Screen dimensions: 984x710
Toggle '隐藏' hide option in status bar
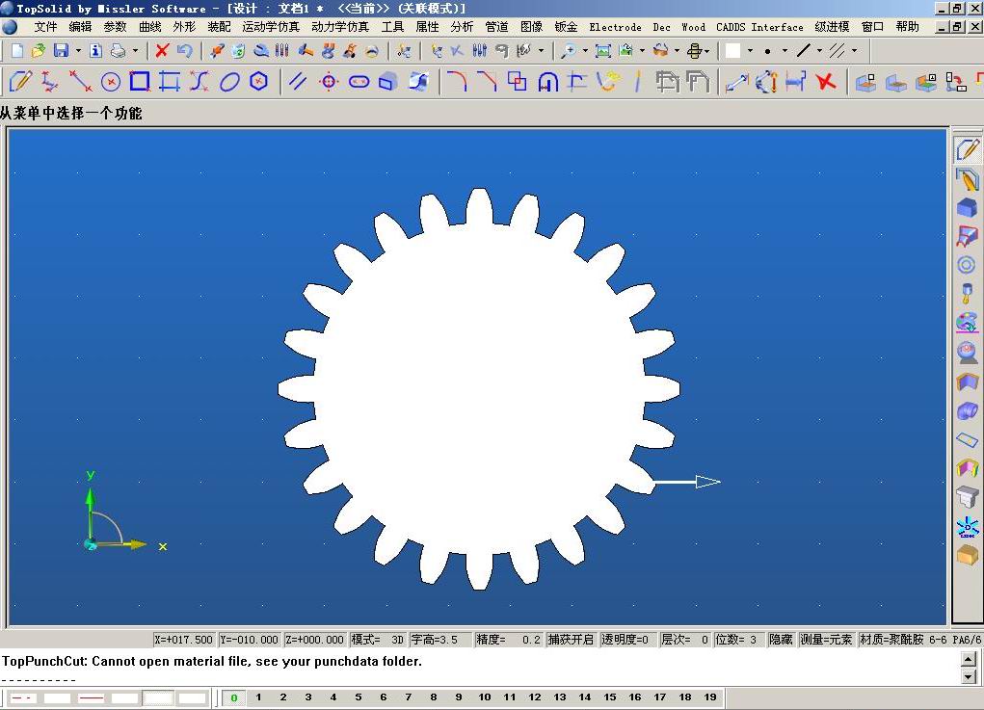[x=781, y=639]
